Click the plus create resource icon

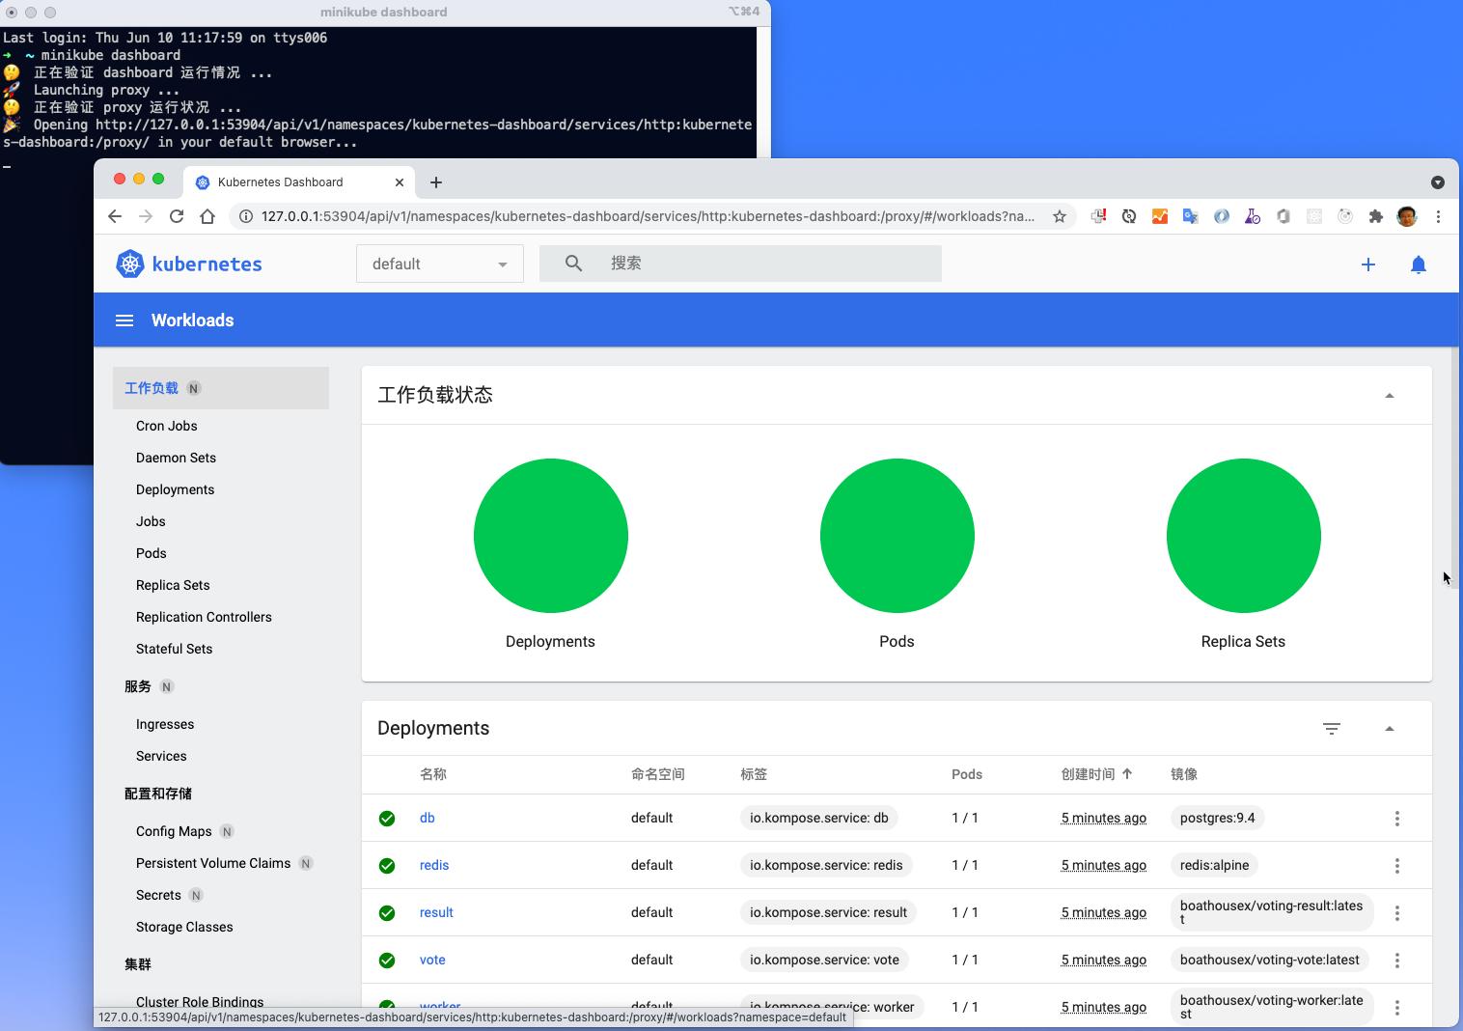tap(1368, 265)
